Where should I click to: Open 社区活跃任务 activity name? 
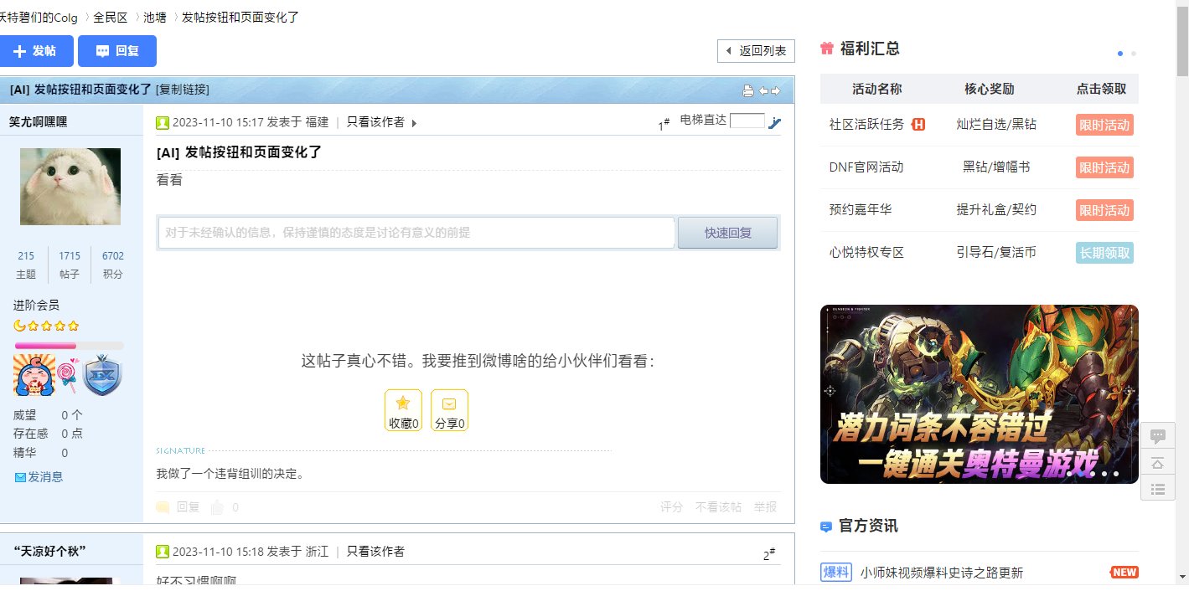[x=866, y=125]
